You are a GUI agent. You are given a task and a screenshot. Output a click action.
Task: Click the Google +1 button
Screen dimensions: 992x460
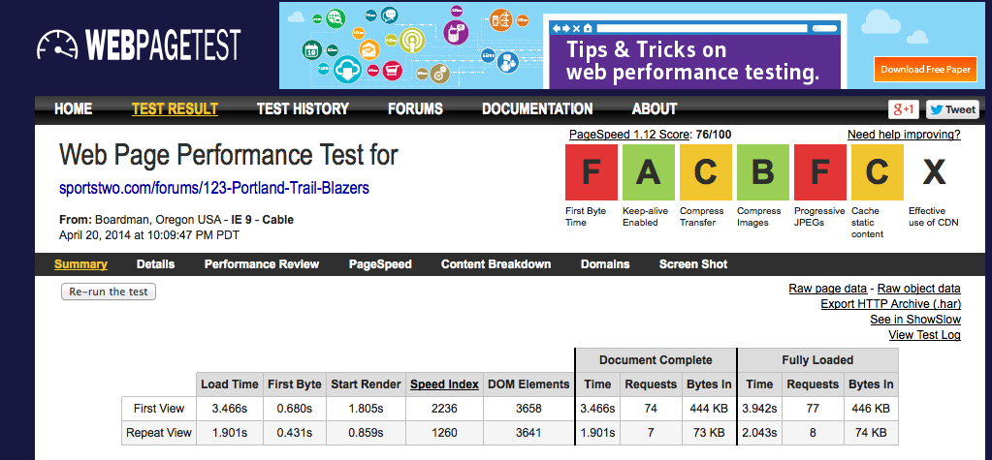tap(903, 109)
